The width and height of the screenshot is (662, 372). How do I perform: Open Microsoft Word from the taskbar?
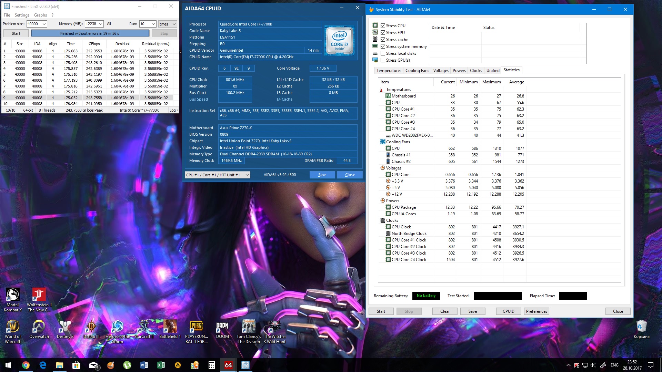pyautogui.click(x=144, y=365)
